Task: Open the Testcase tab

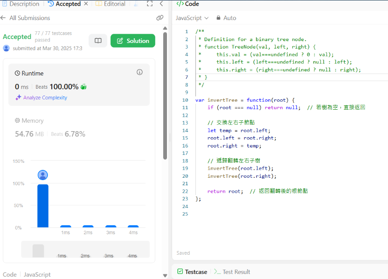Action: click(x=192, y=272)
